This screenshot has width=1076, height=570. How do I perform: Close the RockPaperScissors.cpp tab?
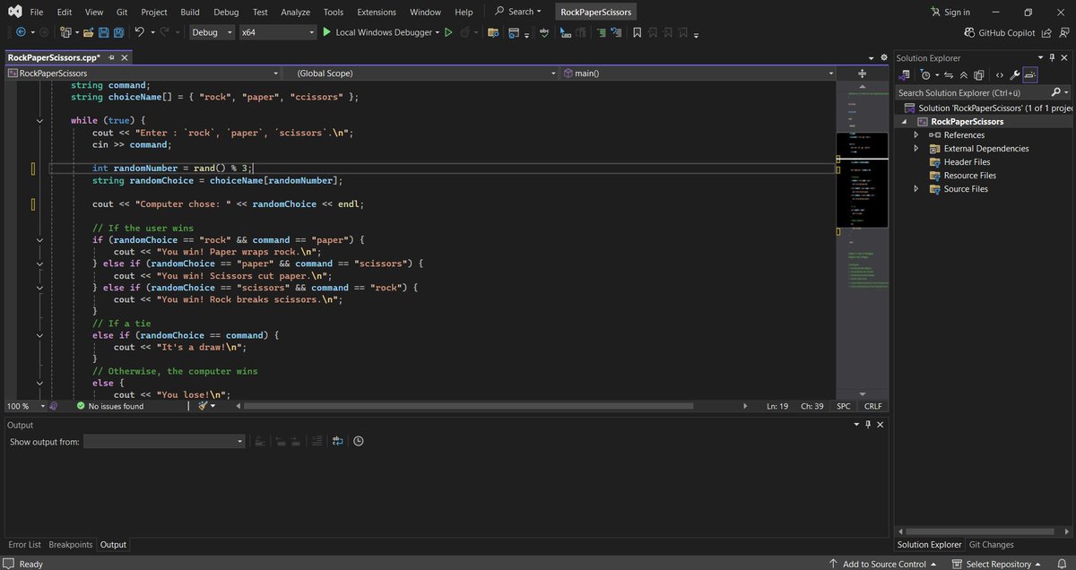pos(124,57)
